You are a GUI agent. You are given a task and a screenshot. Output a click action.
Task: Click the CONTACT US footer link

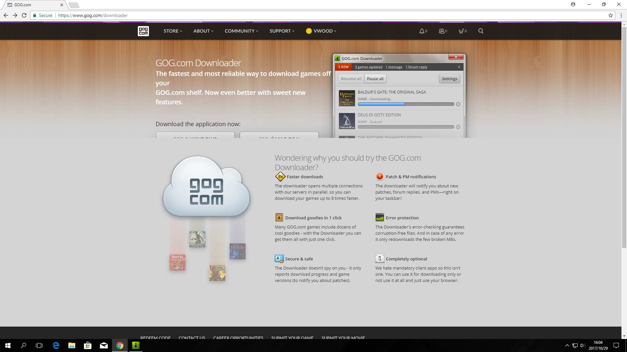click(192, 337)
